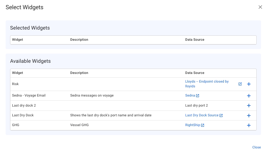Add the Risk widget with plus icon
Image resolution: width=267 pixels, height=154 pixels.
point(249,84)
